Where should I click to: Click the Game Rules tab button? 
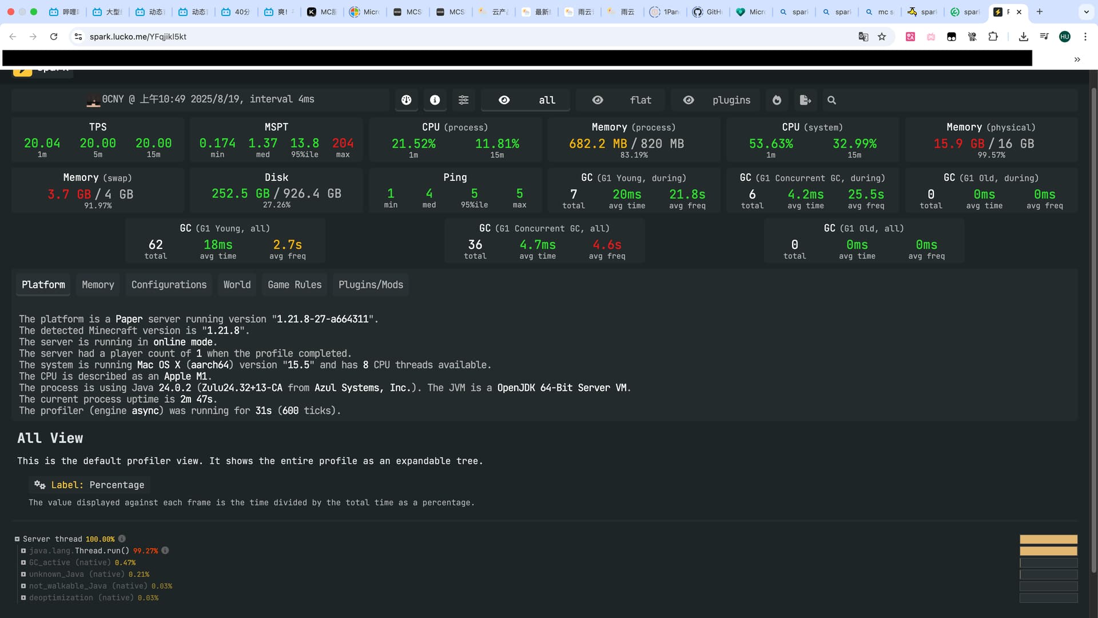tap(295, 284)
